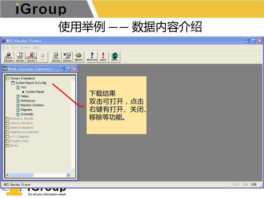
Task: Click tree horizontal scrollbar right arrow
Action: pyautogui.click(x=68, y=175)
